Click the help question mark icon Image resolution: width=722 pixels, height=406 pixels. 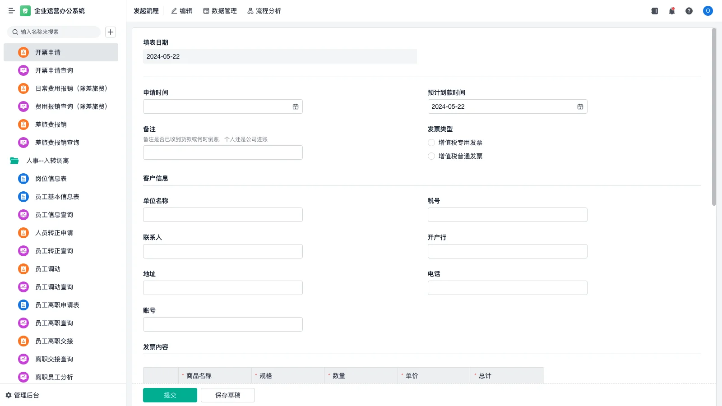click(689, 11)
